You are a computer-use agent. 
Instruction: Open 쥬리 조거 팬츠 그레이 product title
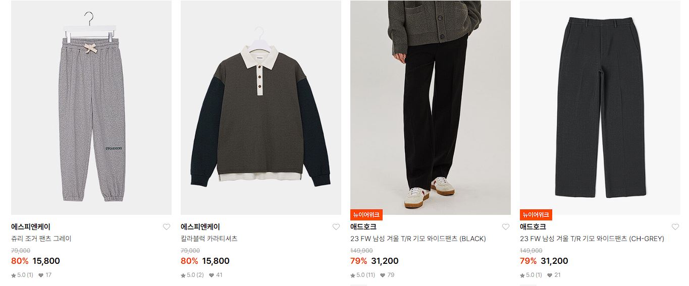41,239
